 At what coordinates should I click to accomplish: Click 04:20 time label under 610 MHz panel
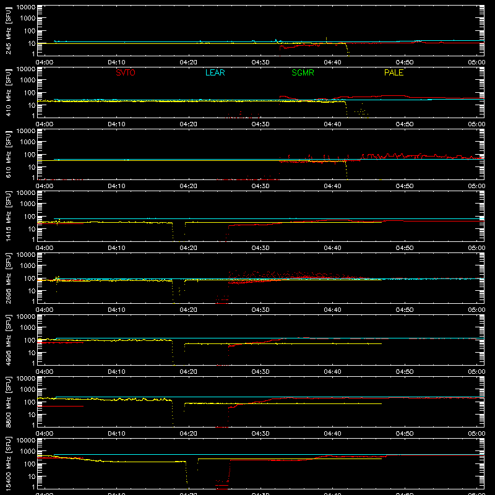(189, 186)
